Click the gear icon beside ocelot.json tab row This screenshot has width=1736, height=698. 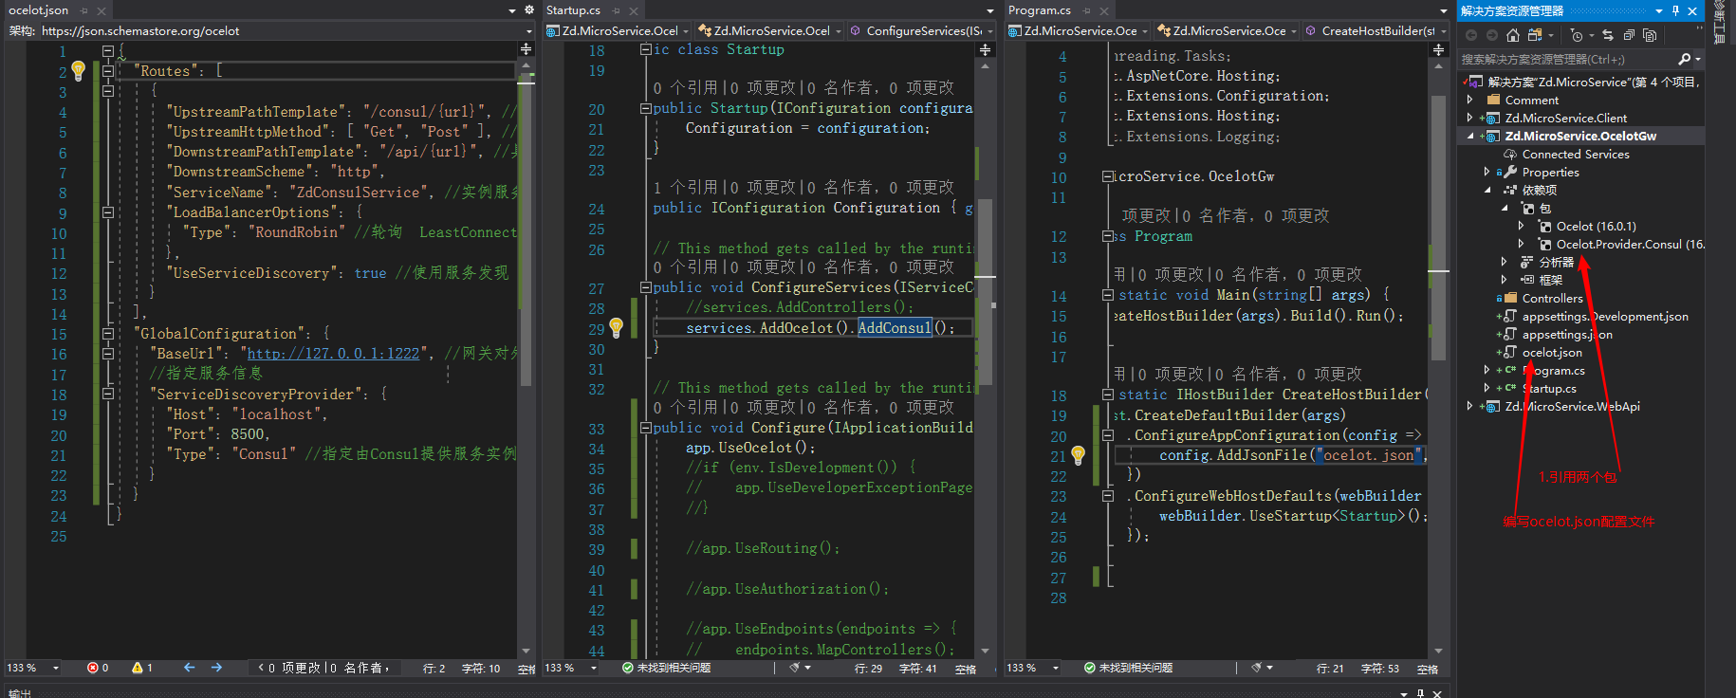tap(529, 10)
